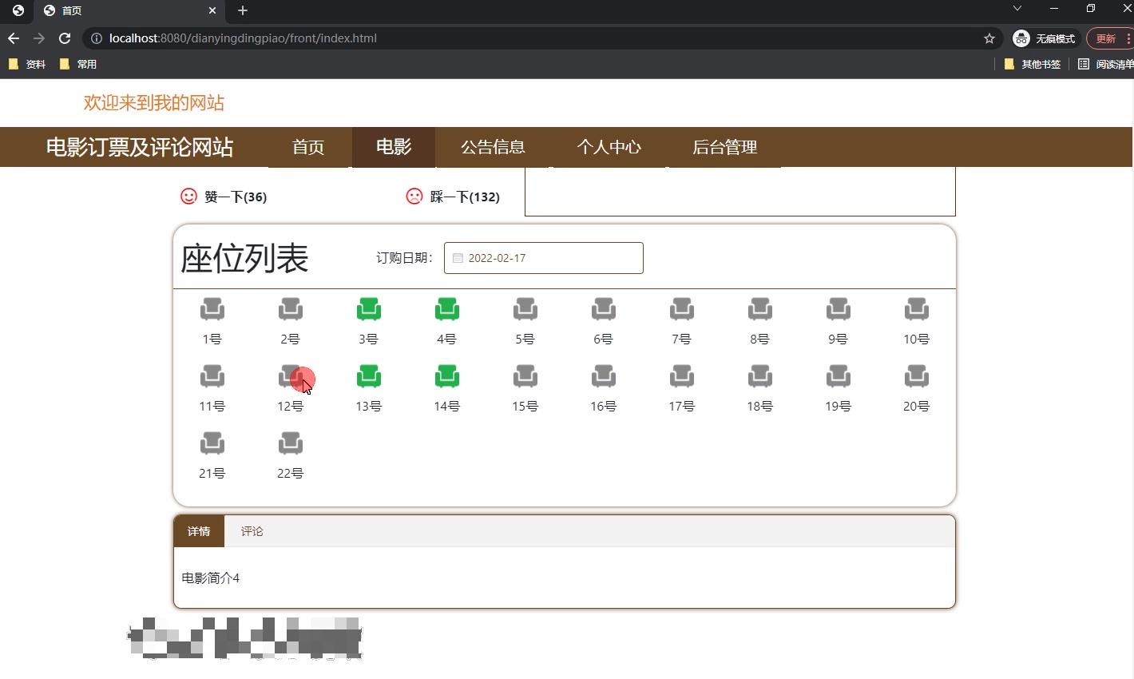Select seat 10号
The width and height of the screenshot is (1134, 679).
tap(917, 309)
